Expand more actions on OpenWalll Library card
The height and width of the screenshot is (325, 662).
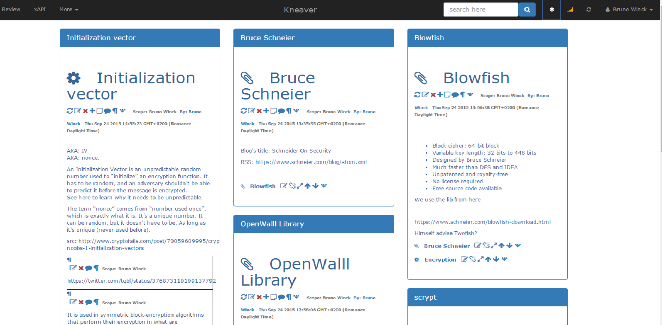coord(296,297)
